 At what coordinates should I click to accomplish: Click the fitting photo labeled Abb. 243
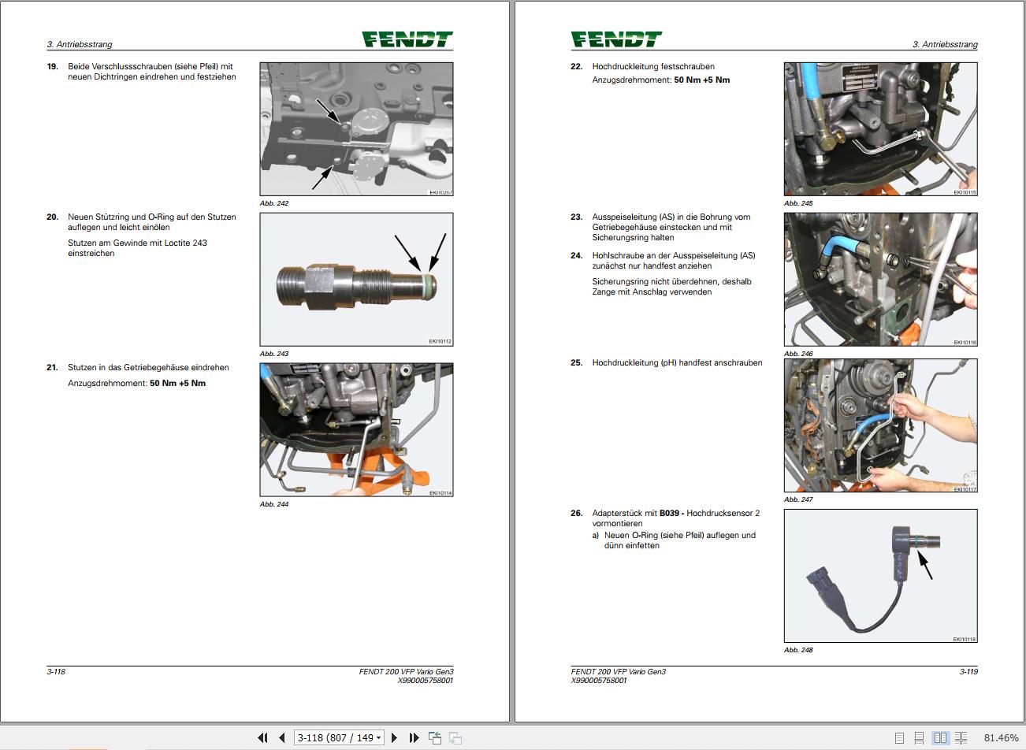(355, 280)
